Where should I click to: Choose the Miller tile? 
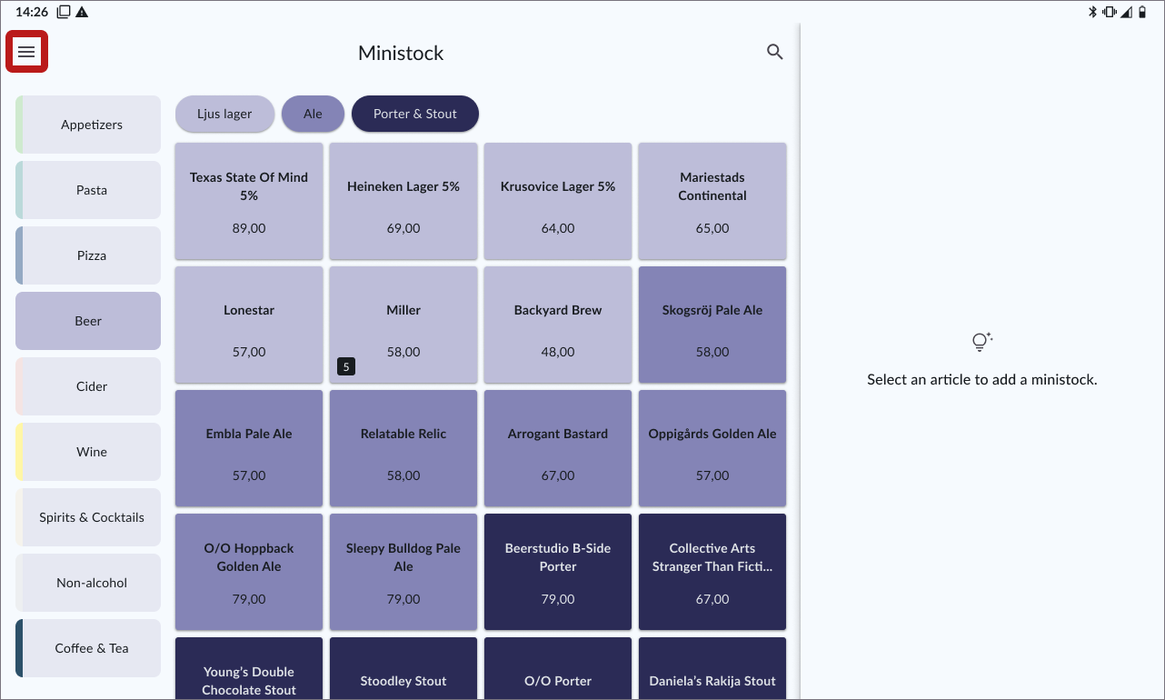tap(403, 325)
